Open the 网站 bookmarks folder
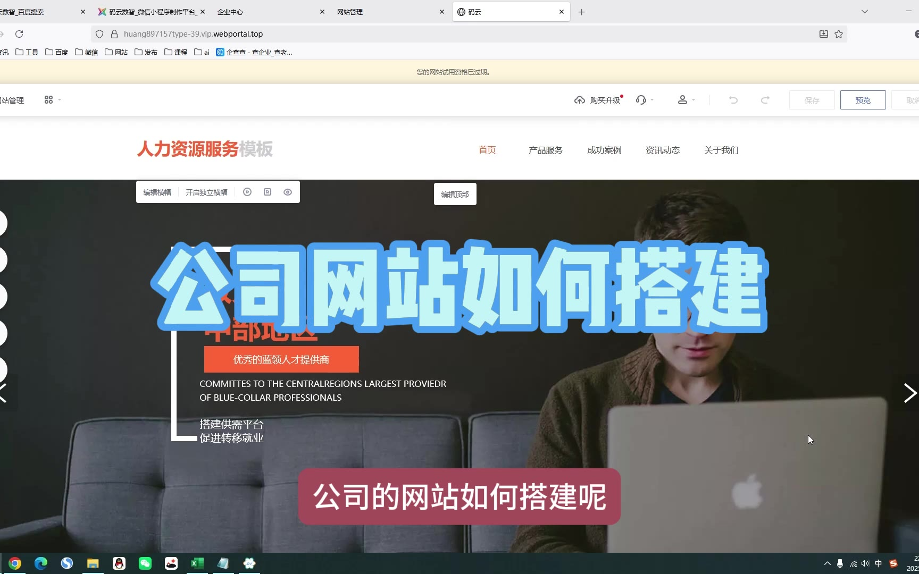Screen dimensions: 919x574 (x=116, y=52)
